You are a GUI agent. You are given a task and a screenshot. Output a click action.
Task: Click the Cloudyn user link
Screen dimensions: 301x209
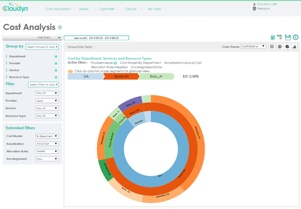(x=267, y=4)
